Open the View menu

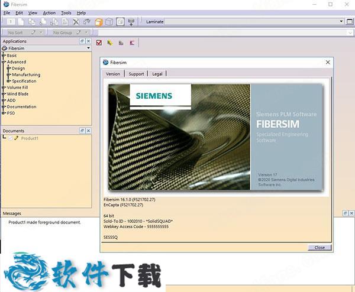pos(33,13)
